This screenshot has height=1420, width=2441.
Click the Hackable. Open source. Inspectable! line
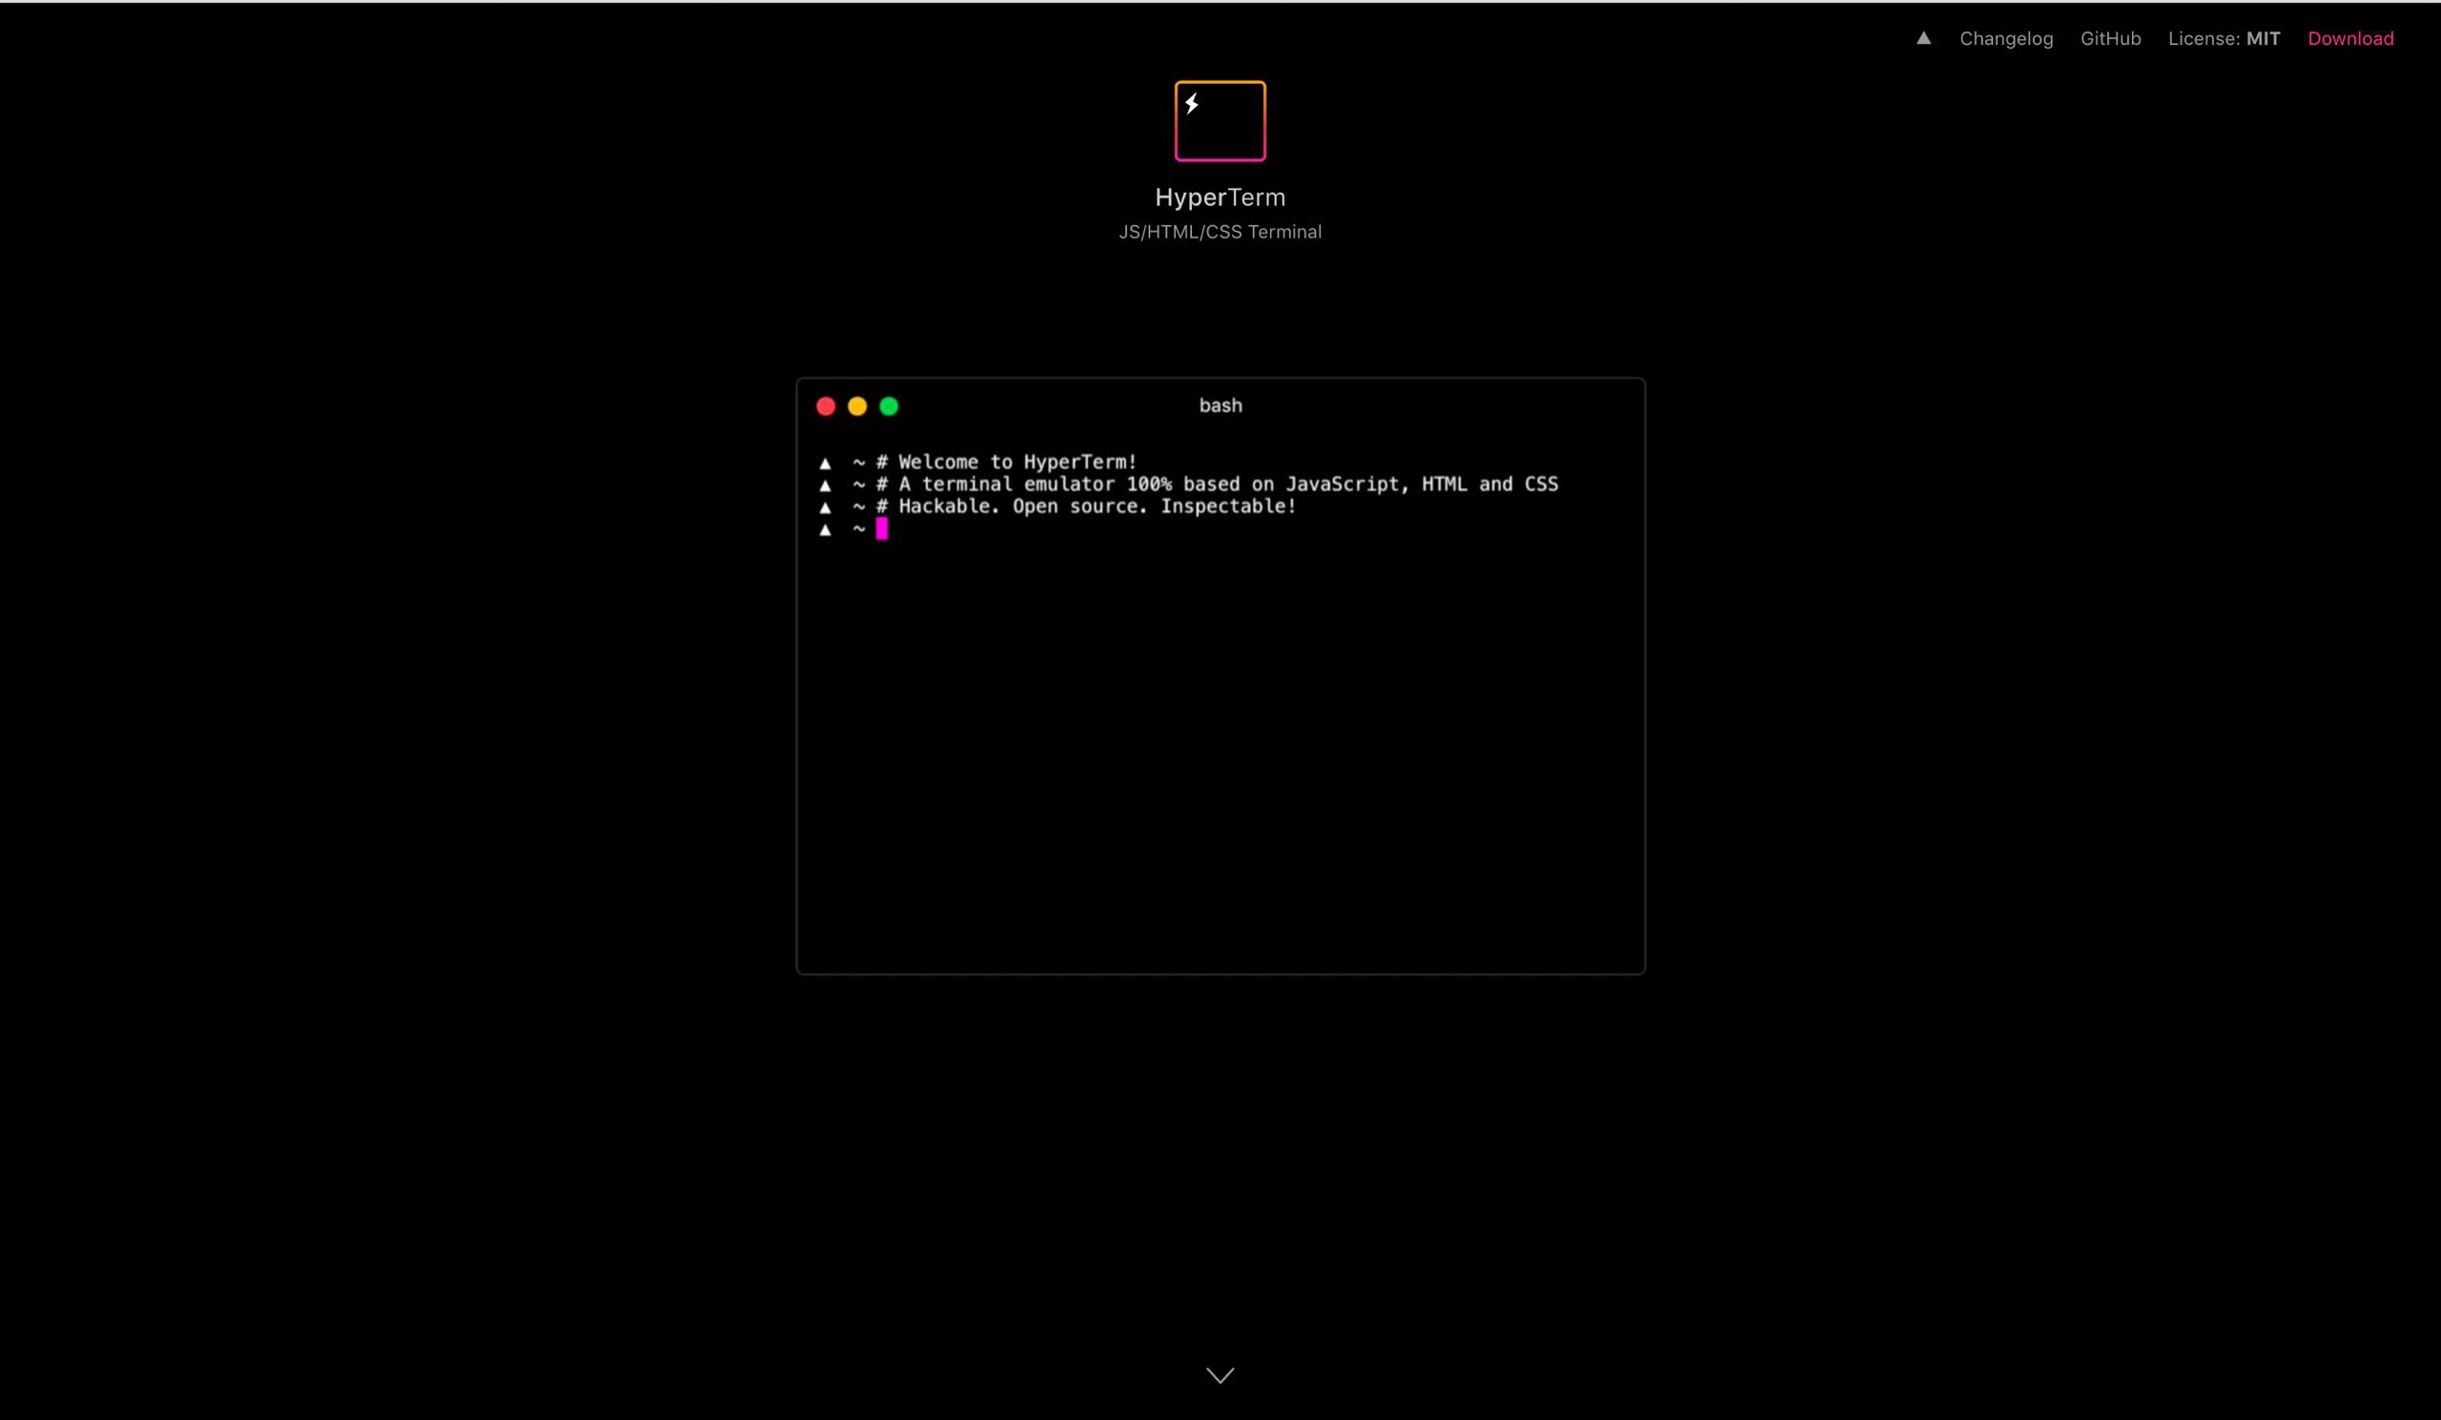1097,506
